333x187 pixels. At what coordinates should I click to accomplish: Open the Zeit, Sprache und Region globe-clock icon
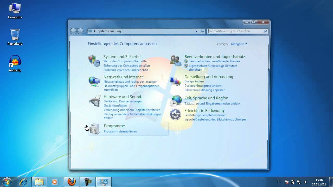[176, 101]
